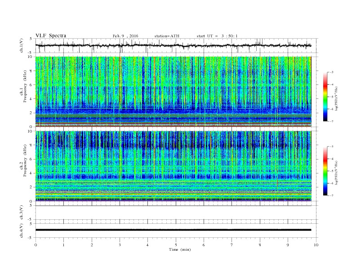This screenshot has width=356, height=275.
Task: Click inside the ch.2 spectrogram panel
Action: coord(173,166)
